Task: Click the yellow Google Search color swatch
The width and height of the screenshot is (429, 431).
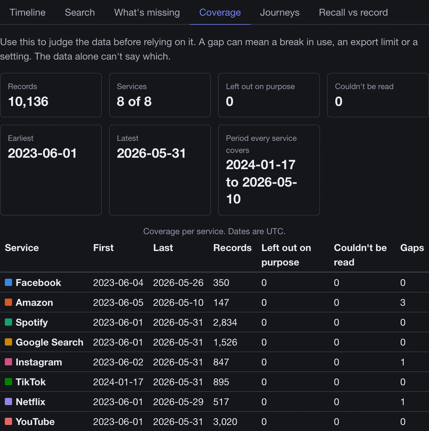Action: [8, 342]
